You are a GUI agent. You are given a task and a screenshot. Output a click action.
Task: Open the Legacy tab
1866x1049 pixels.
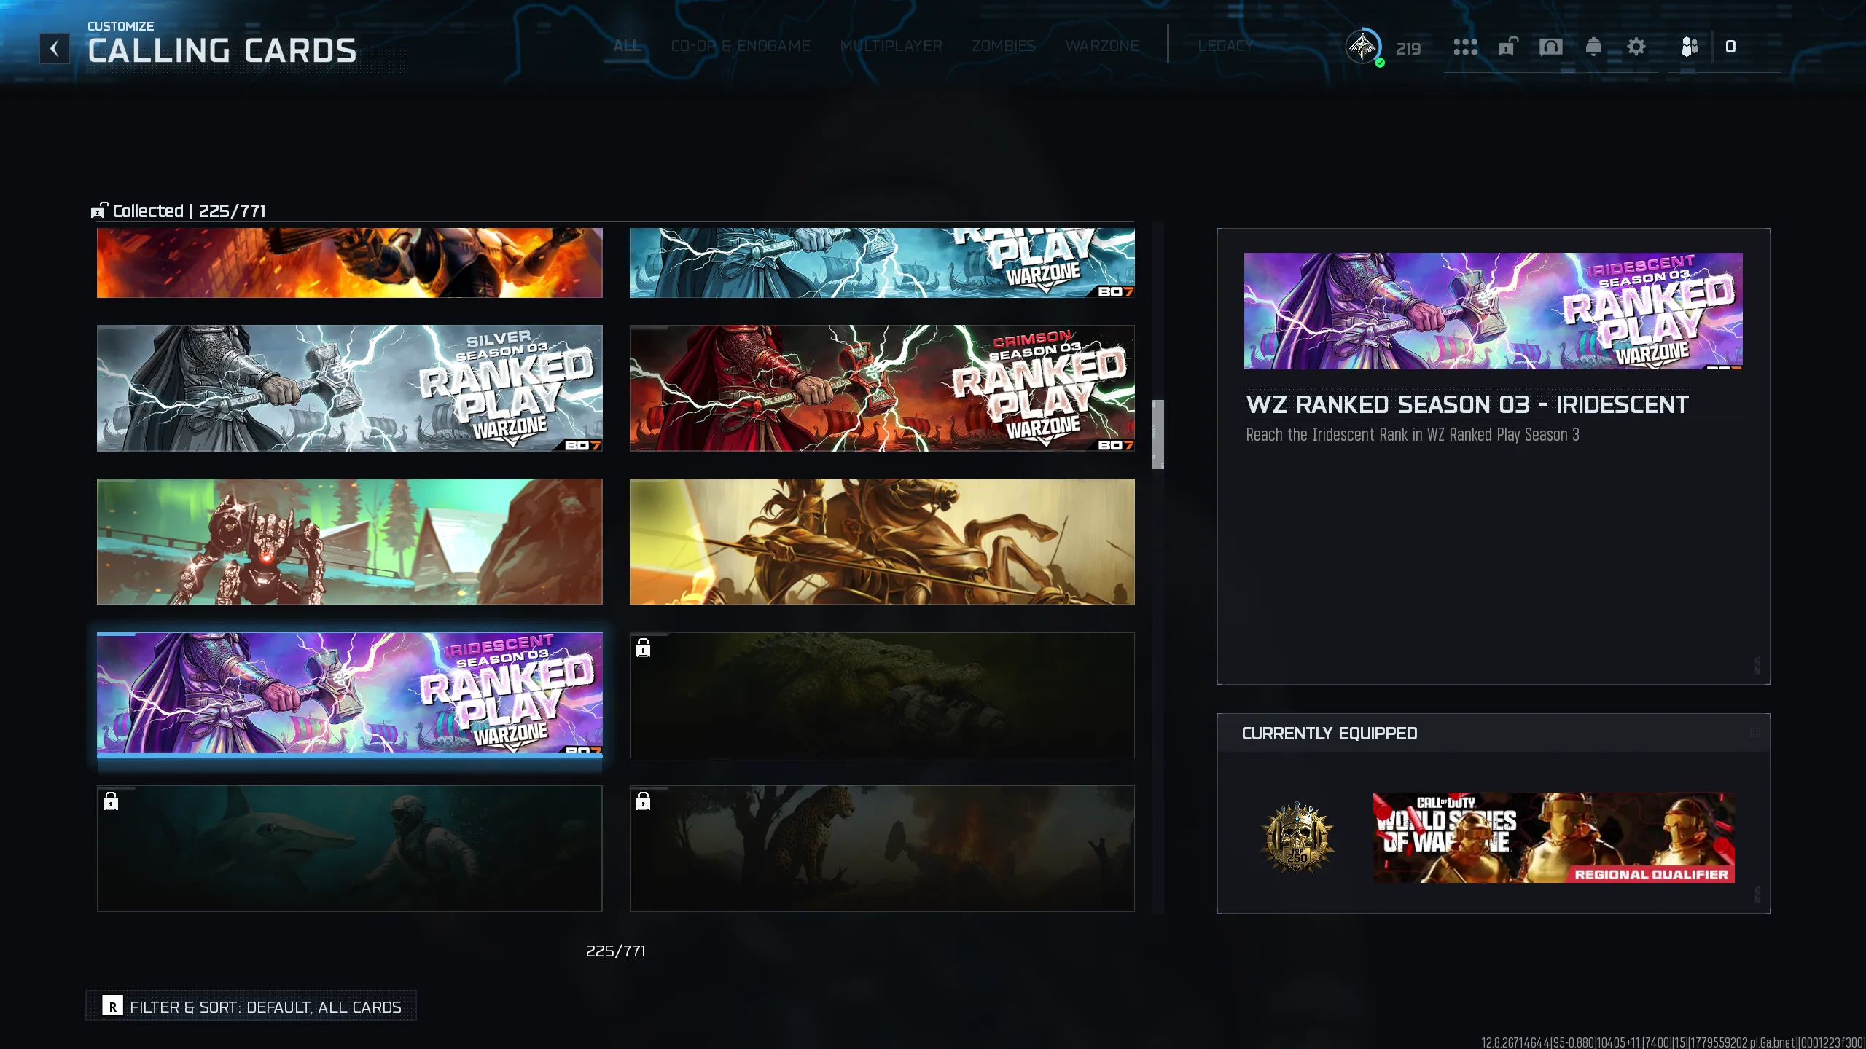pos(1225,46)
